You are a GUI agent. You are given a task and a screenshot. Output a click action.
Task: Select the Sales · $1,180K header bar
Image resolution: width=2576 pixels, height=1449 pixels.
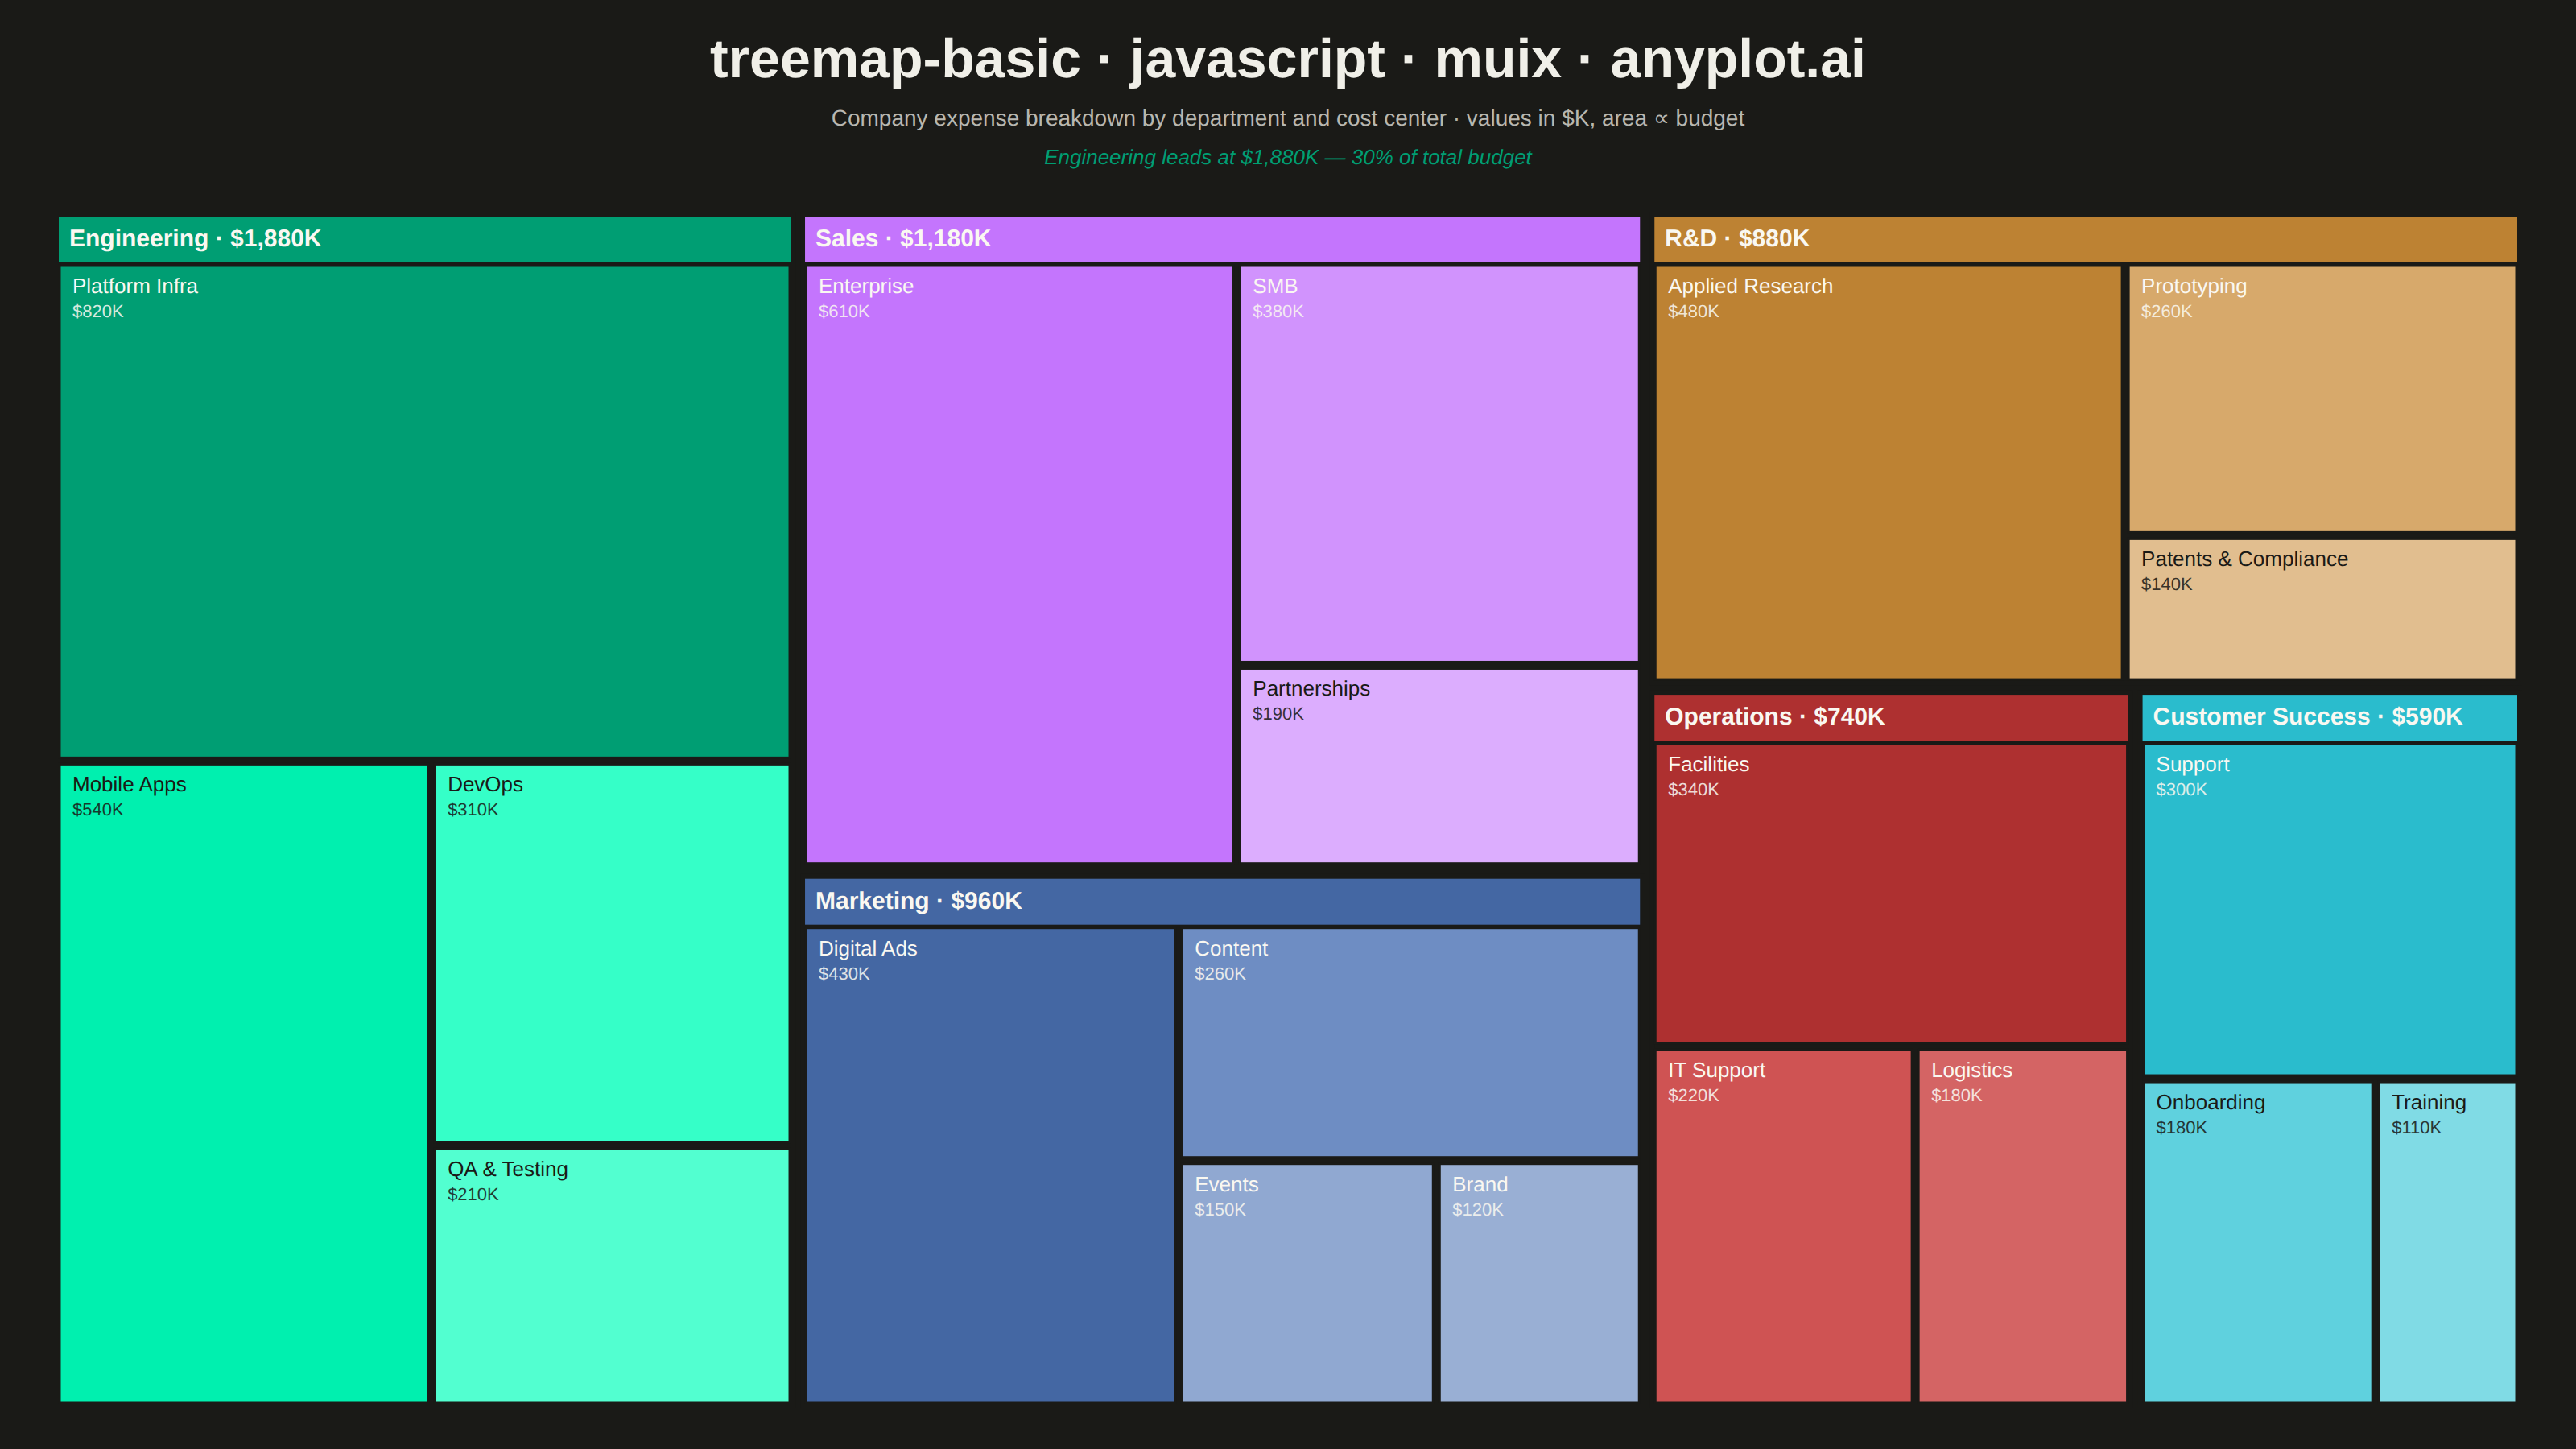[1222, 239]
